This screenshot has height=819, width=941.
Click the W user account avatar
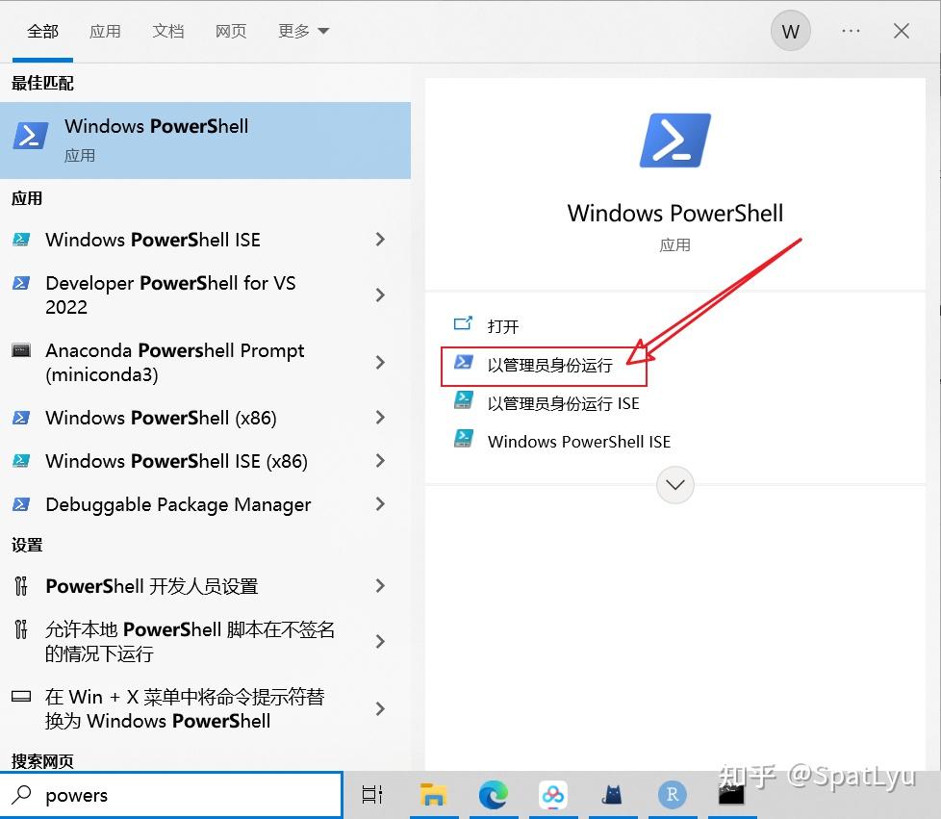click(x=790, y=31)
